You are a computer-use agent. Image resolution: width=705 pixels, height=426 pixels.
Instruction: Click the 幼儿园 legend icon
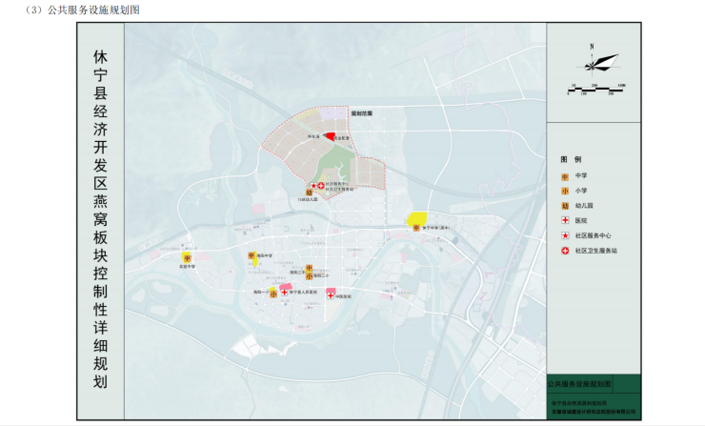(x=565, y=206)
